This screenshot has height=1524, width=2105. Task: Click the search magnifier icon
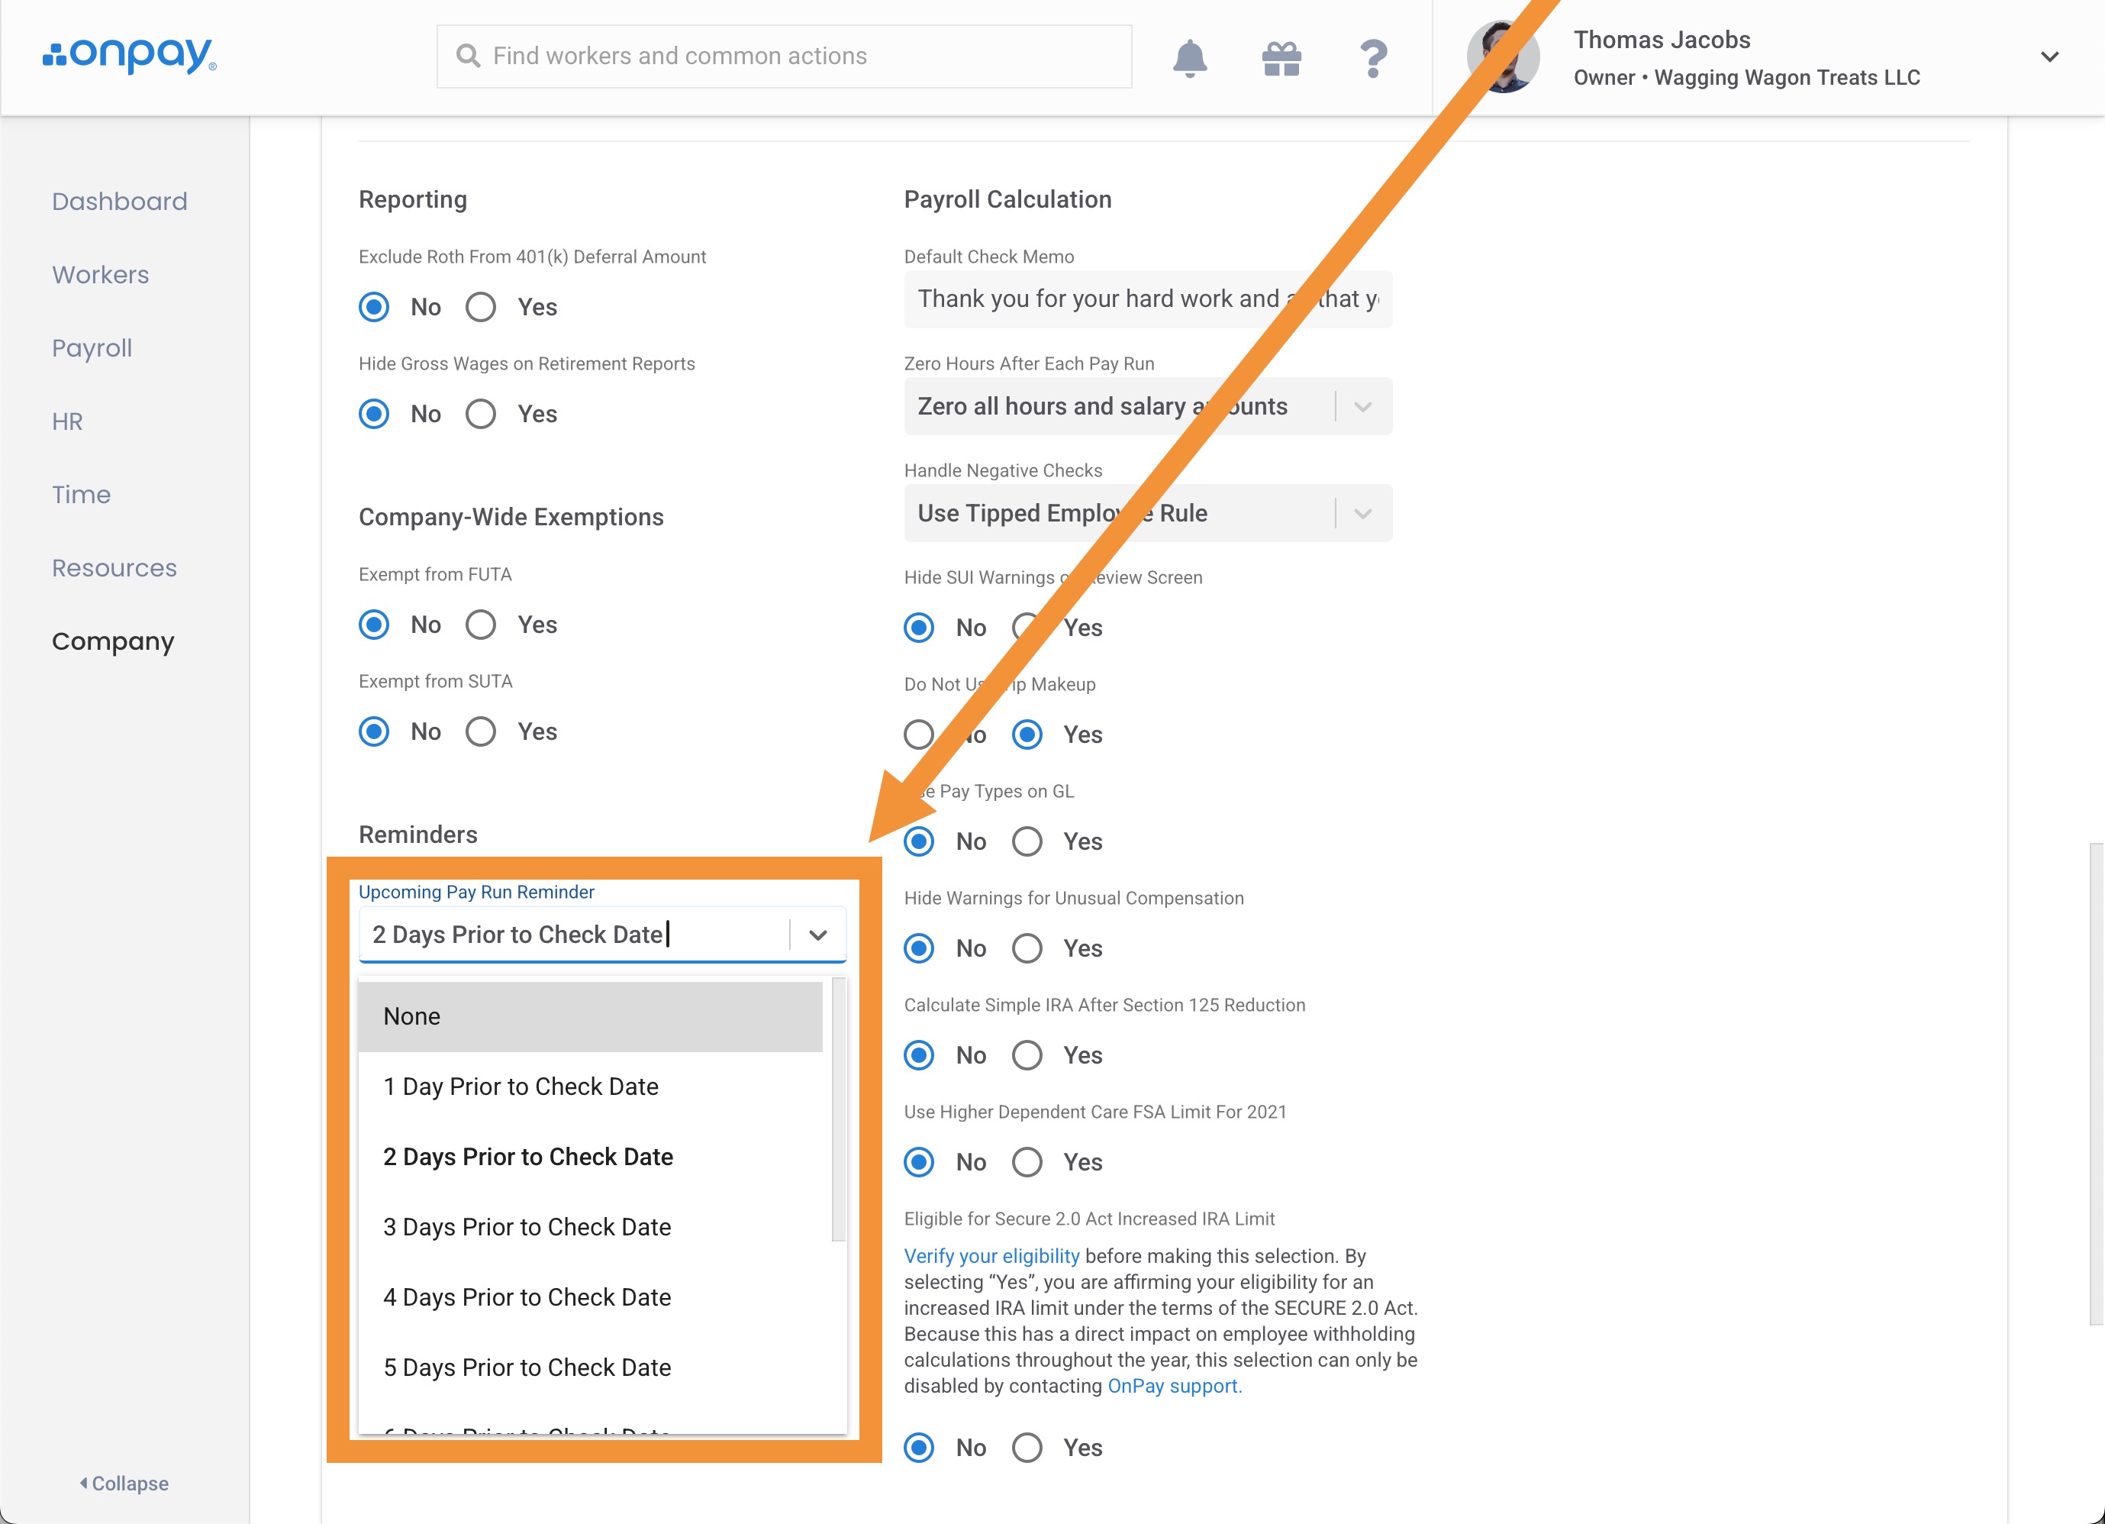[469, 57]
